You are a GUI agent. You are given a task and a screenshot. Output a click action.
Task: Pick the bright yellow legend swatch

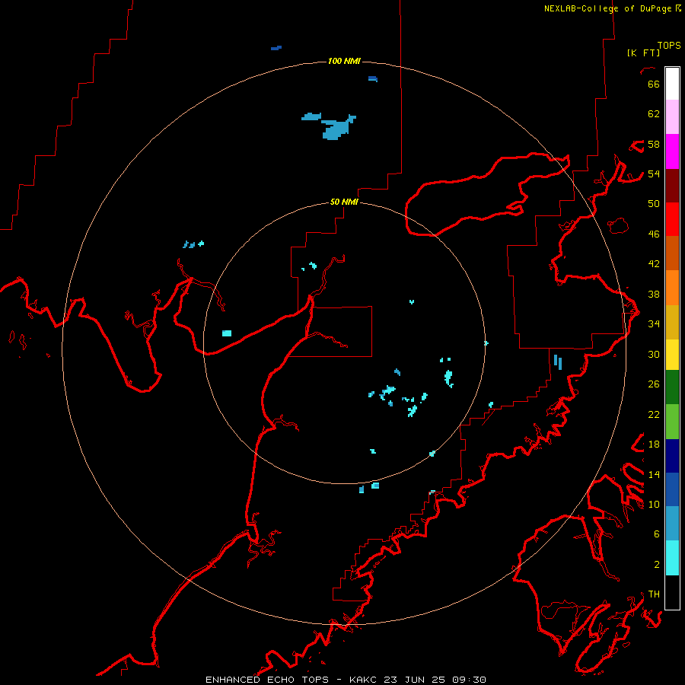pos(672,355)
